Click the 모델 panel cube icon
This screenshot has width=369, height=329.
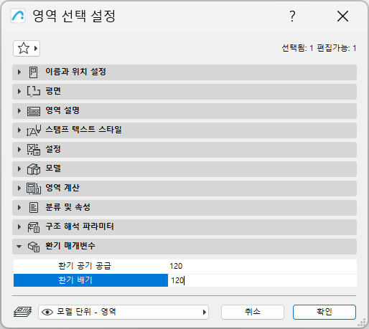[34, 169]
